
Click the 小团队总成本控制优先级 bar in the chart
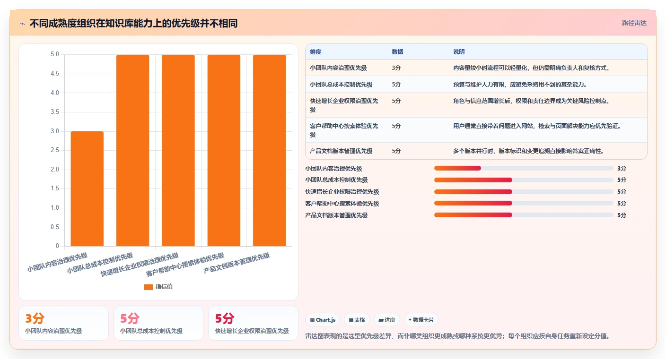[133, 150]
